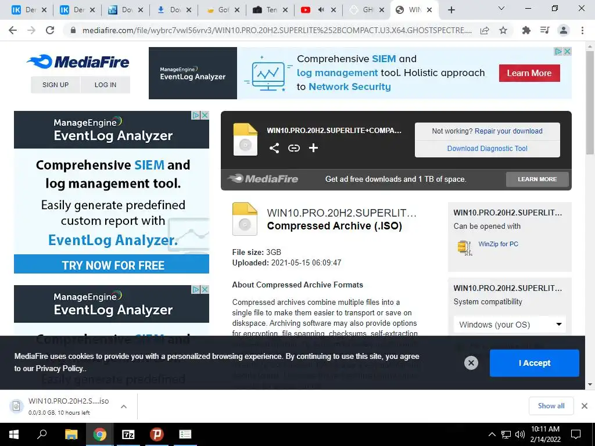Click the WinZip for PC icon
595x446 pixels.
(464, 247)
